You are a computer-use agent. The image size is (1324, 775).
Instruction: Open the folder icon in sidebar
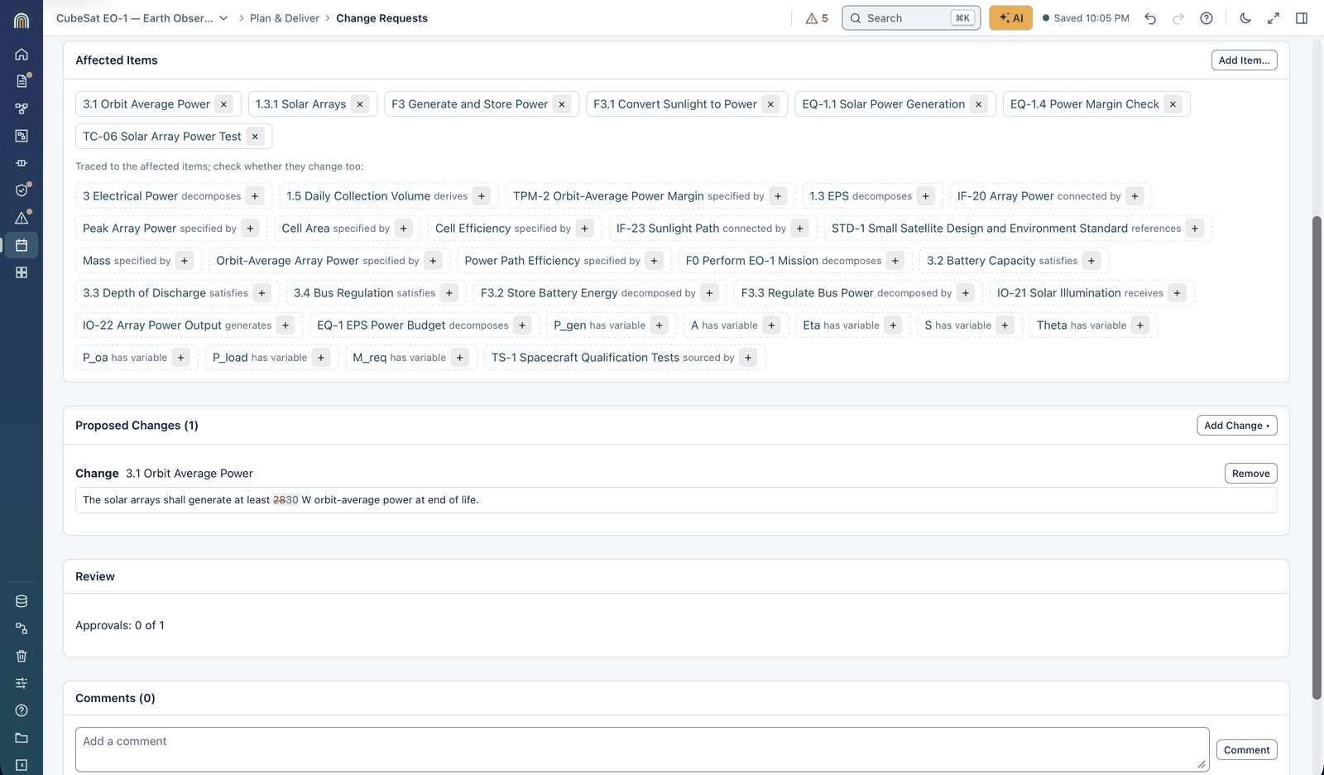22,738
